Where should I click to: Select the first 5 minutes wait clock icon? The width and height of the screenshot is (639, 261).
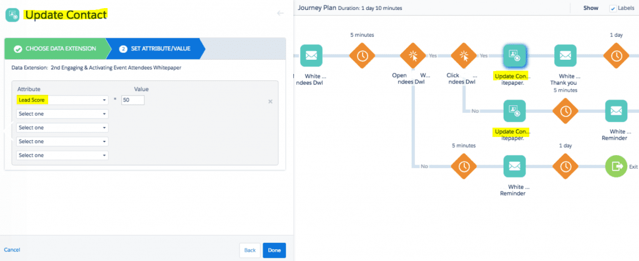coord(362,56)
